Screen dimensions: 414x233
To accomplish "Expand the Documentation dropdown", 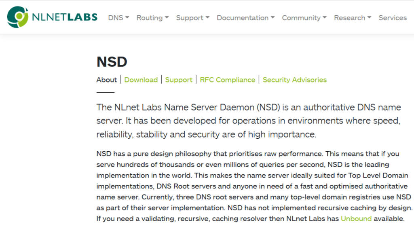I will tap(246, 18).
